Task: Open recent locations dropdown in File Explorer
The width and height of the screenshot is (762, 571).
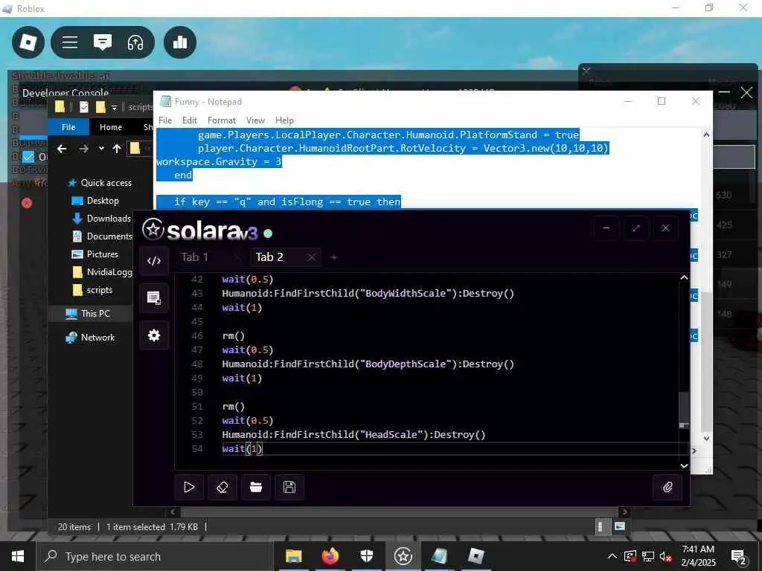Action: [x=101, y=149]
